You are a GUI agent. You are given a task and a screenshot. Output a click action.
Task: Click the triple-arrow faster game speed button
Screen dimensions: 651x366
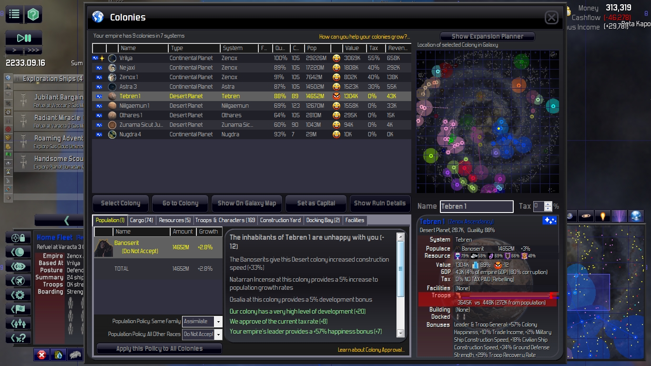tap(33, 50)
